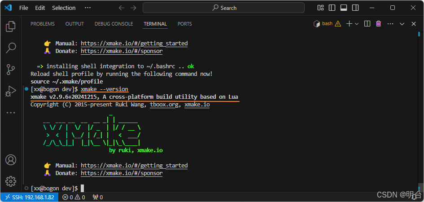This screenshot has height=202, width=424.
Task: Switch to the PROBLEMS tab
Action: [x=43, y=24]
